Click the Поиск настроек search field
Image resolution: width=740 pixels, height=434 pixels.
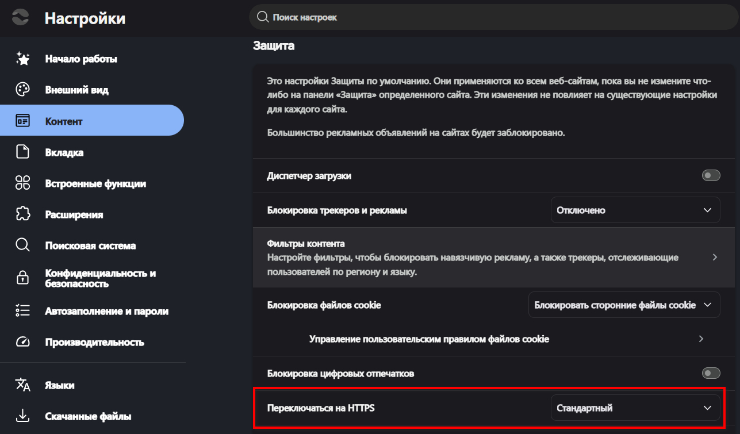click(x=494, y=17)
